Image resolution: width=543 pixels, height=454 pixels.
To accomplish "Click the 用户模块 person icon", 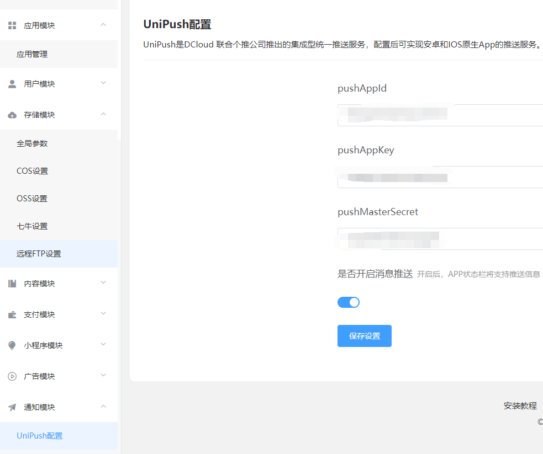I will 12,84.
